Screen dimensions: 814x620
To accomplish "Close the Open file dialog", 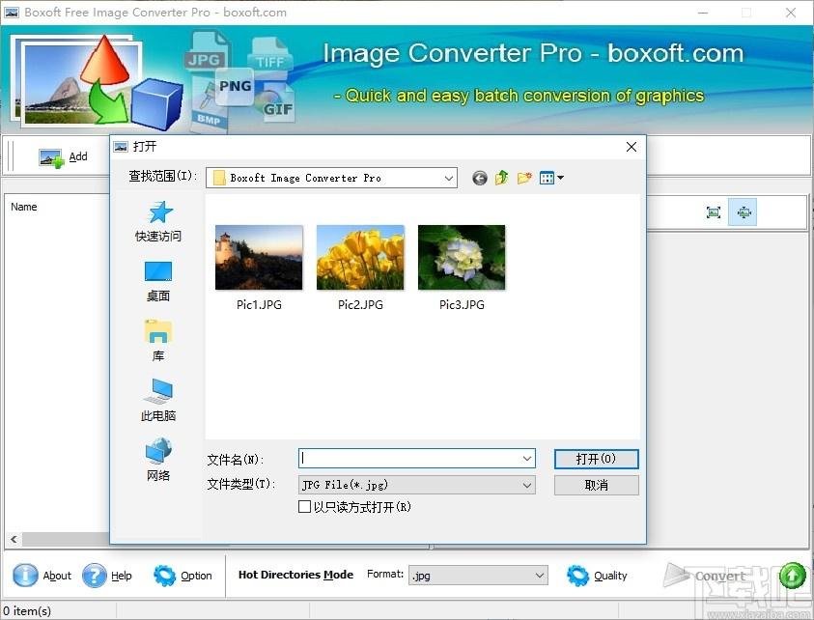I will point(632,147).
